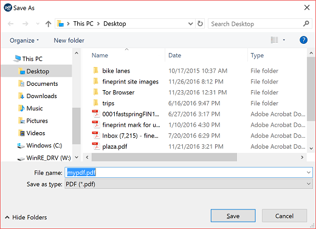The image size is (316, 229).
Task: Open Music in the navigation tree
Action: [x=35, y=108]
